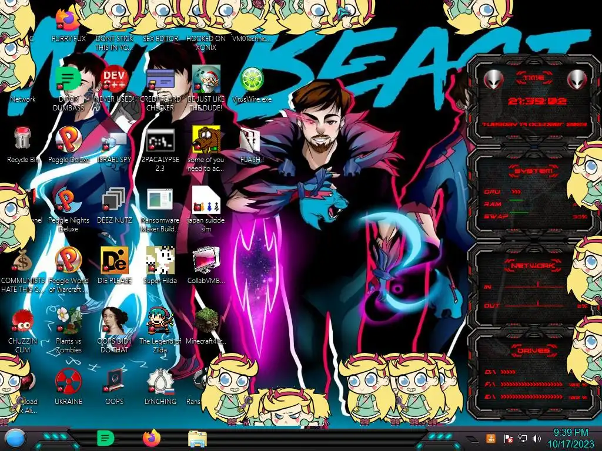Open the DEEZ NUTZ icon
Screen dimensions: 602x451
point(114,200)
